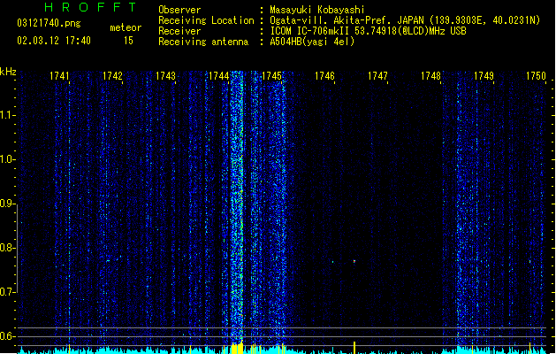Click the 1746 time marker

(x=324, y=76)
